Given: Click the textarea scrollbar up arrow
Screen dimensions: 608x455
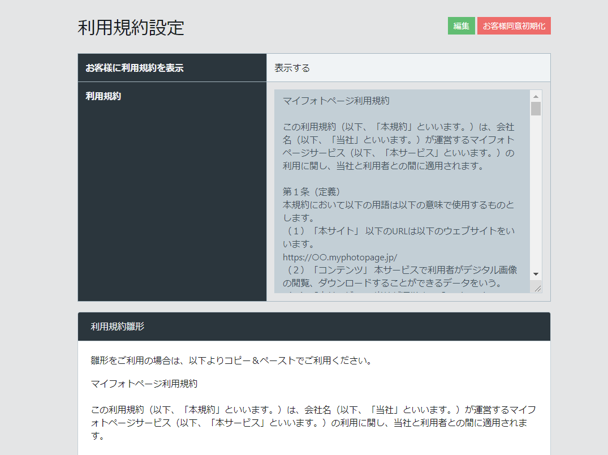Looking at the screenshot, I should pyautogui.click(x=536, y=96).
